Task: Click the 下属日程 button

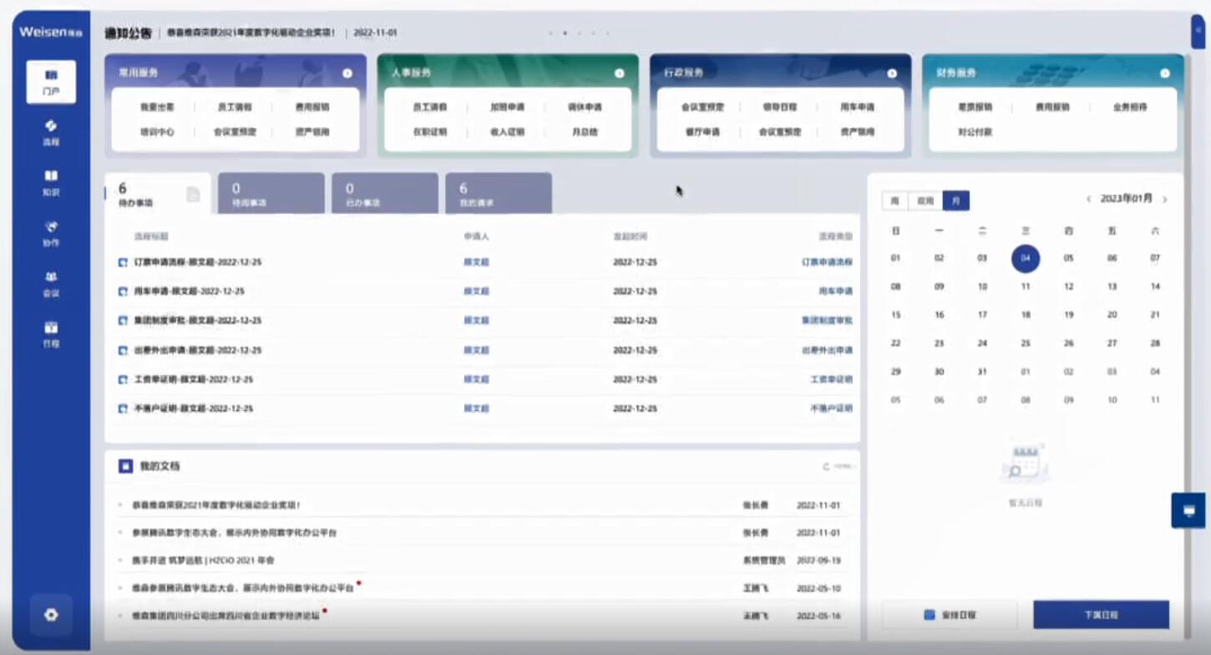Action: click(1101, 614)
